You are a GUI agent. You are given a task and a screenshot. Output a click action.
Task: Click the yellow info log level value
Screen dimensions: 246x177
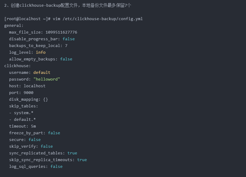pyautogui.click(x=41, y=52)
